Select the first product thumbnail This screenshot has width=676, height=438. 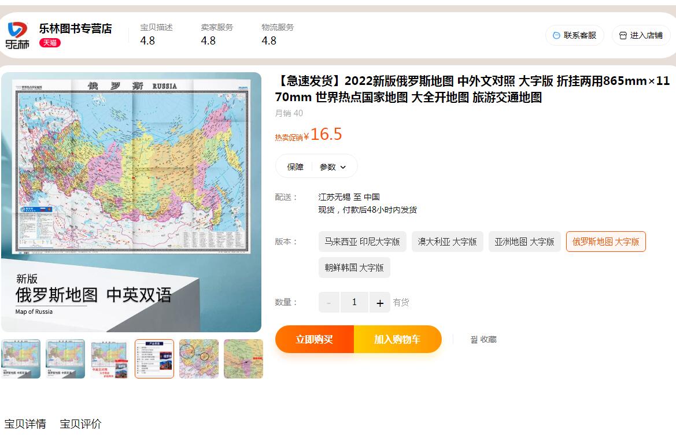pyautogui.click(x=21, y=359)
